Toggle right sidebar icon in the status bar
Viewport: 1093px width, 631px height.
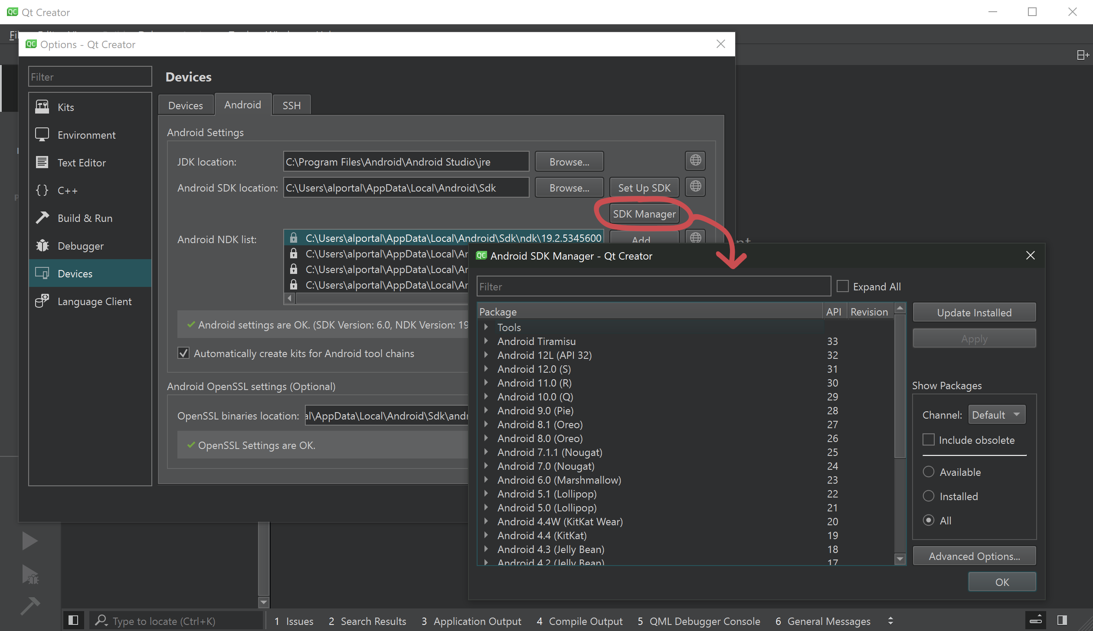1062,621
